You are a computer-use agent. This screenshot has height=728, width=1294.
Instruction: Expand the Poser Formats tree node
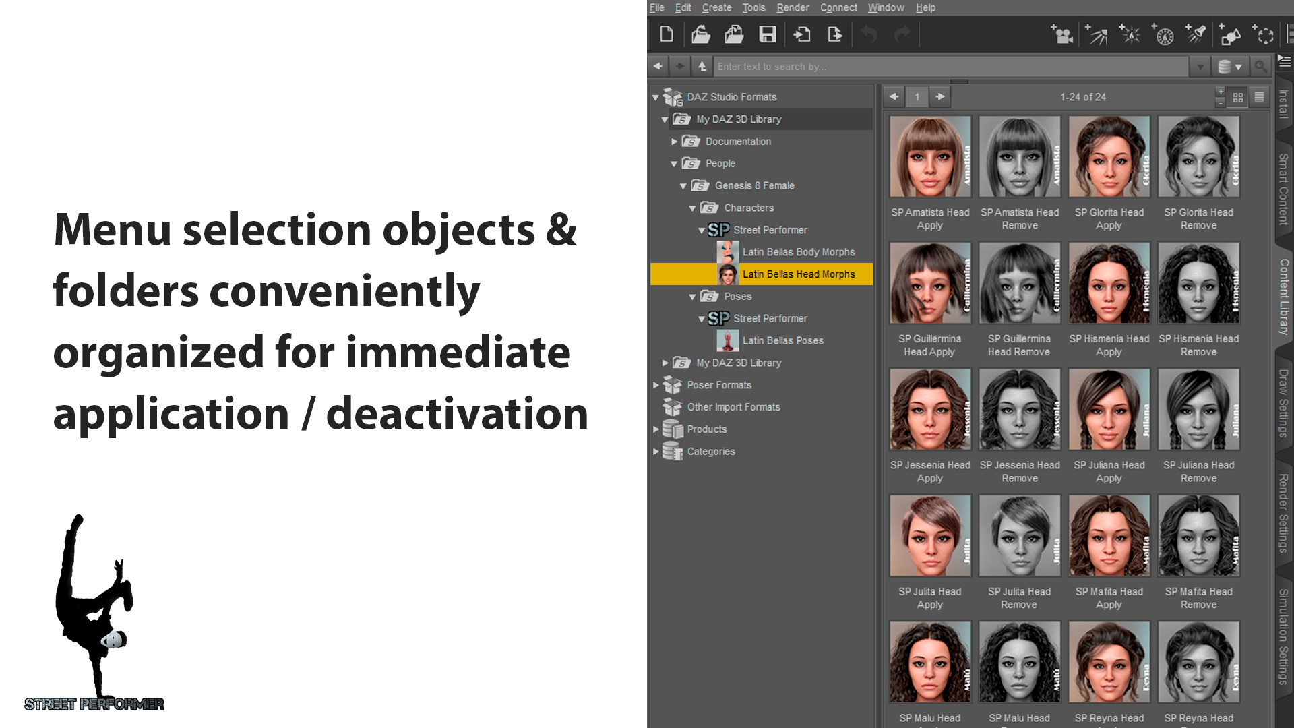click(656, 385)
